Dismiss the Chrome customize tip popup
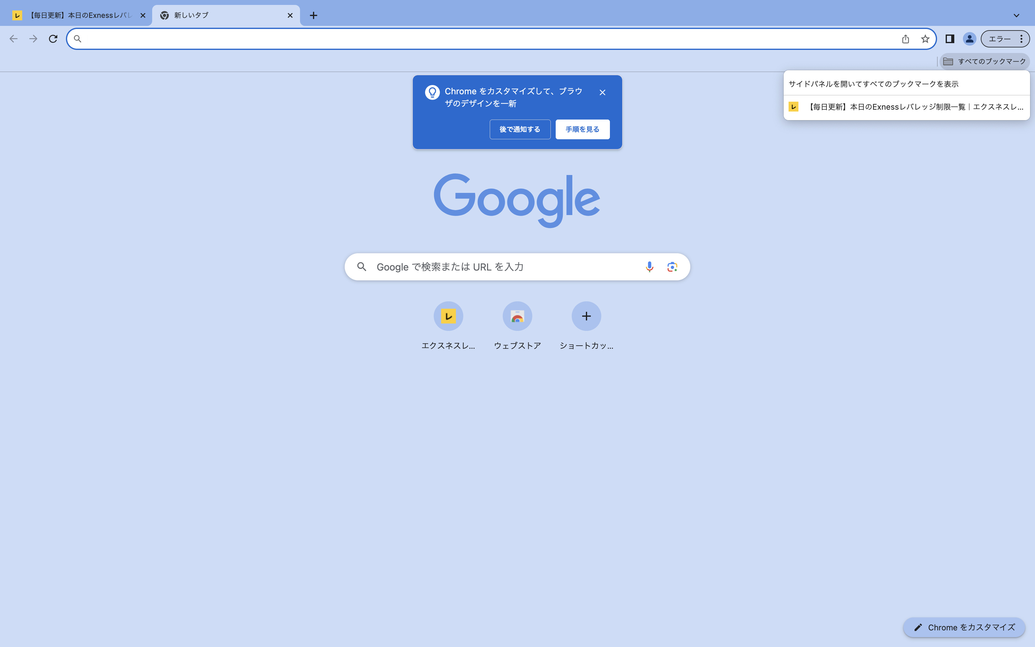 602,92
